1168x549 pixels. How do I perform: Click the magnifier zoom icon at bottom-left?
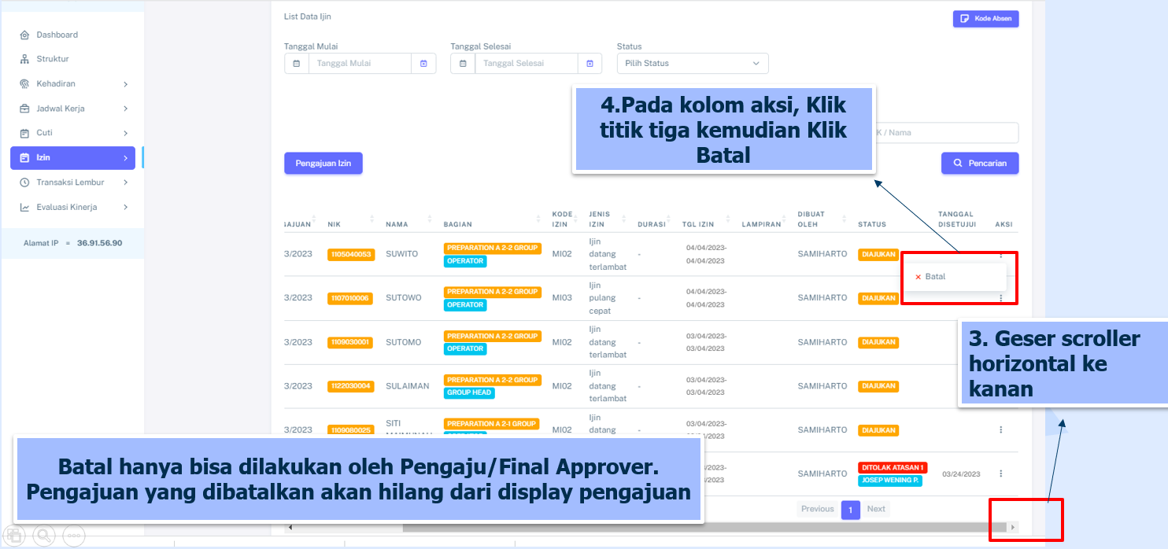pyautogui.click(x=44, y=535)
